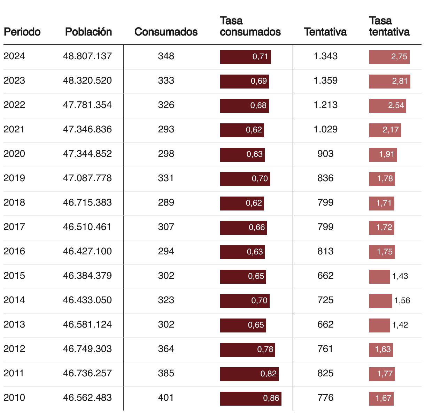This screenshot has height=414, width=425.
Task: Select the 2012 period cell
Action: pyautogui.click(x=14, y=349)
